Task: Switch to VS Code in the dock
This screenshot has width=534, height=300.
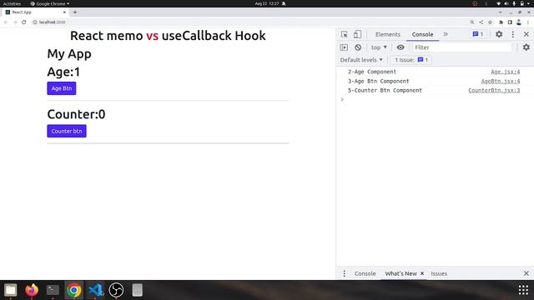Action: point(96,290)
